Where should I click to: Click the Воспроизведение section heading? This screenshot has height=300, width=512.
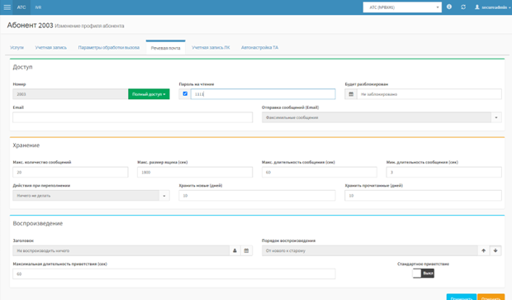coord(38,223)
